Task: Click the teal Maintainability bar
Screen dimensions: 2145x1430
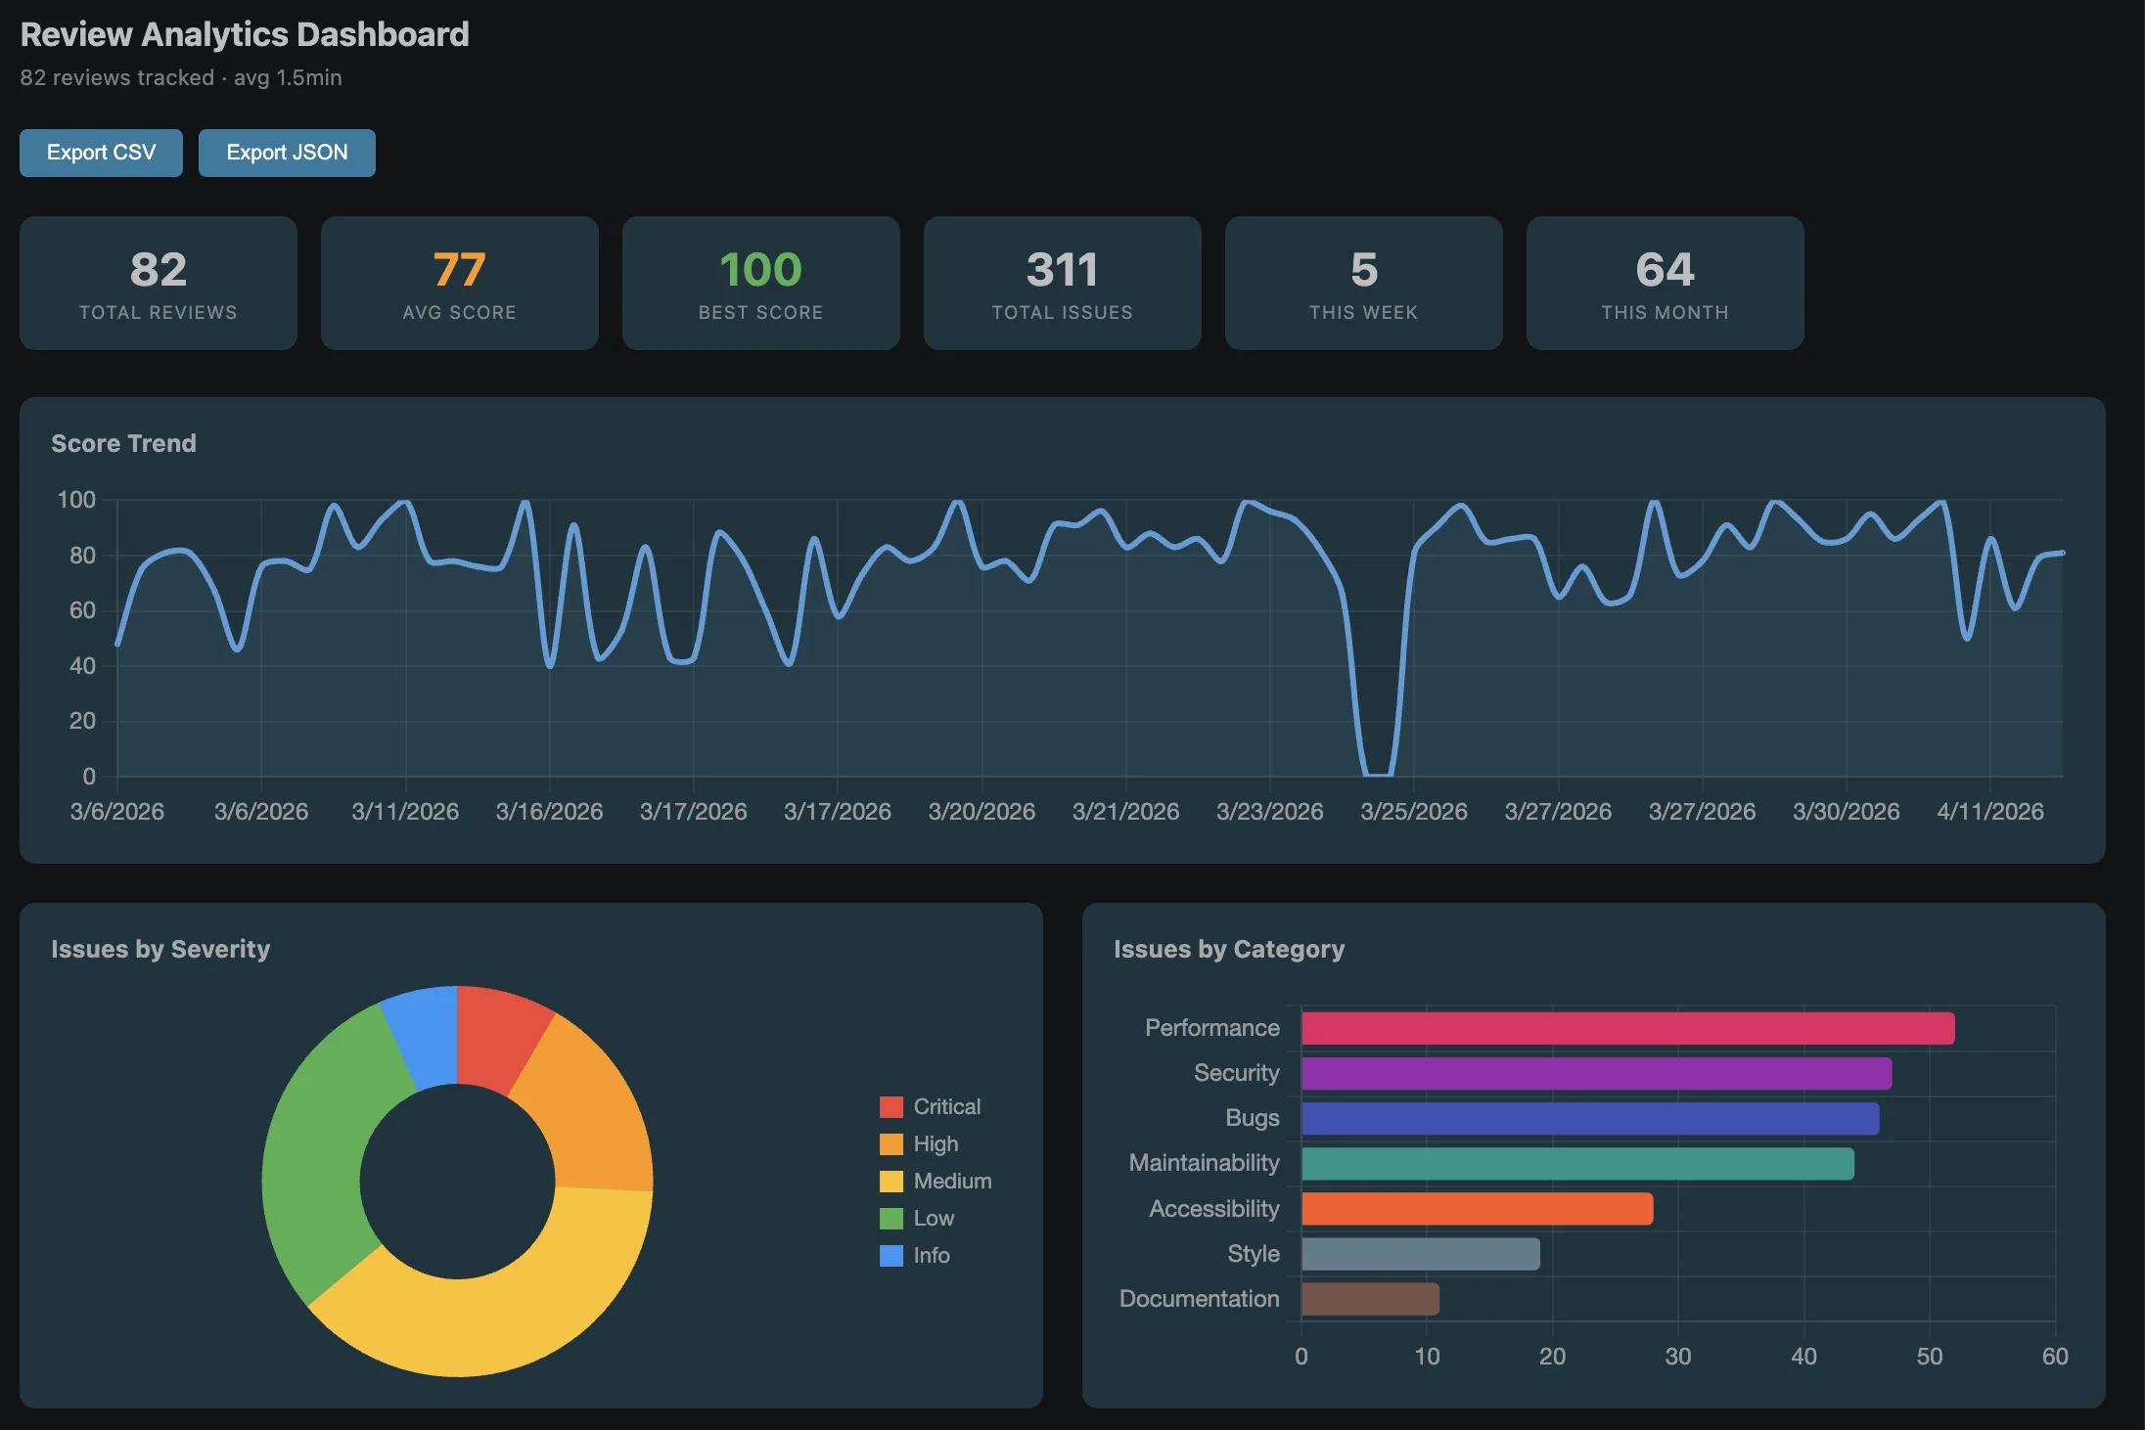Action: coord(1577,1164)
